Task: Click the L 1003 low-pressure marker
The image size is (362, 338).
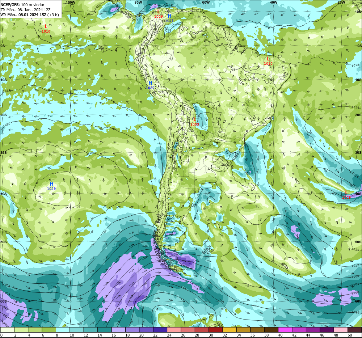Action: (x=195, y=121)
